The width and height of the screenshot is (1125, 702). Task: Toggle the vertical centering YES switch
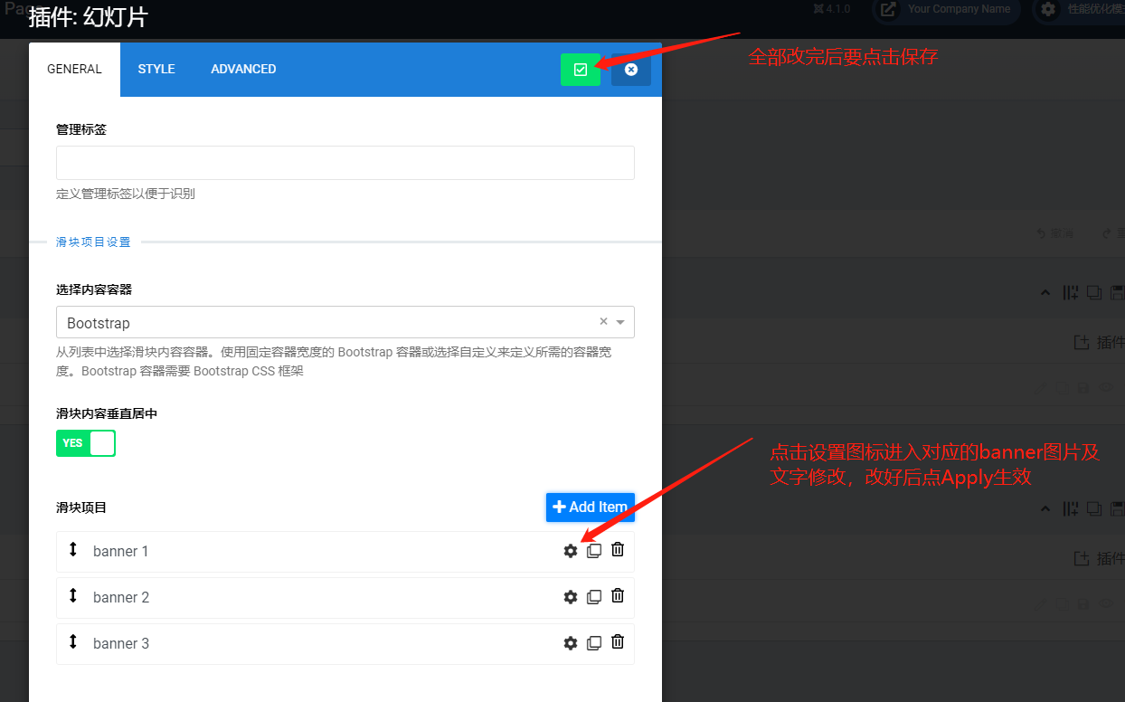pyautogui.click(x=86, y=443)
